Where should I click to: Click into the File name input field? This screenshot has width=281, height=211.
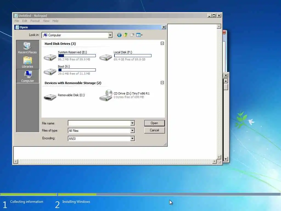(99, 123)
